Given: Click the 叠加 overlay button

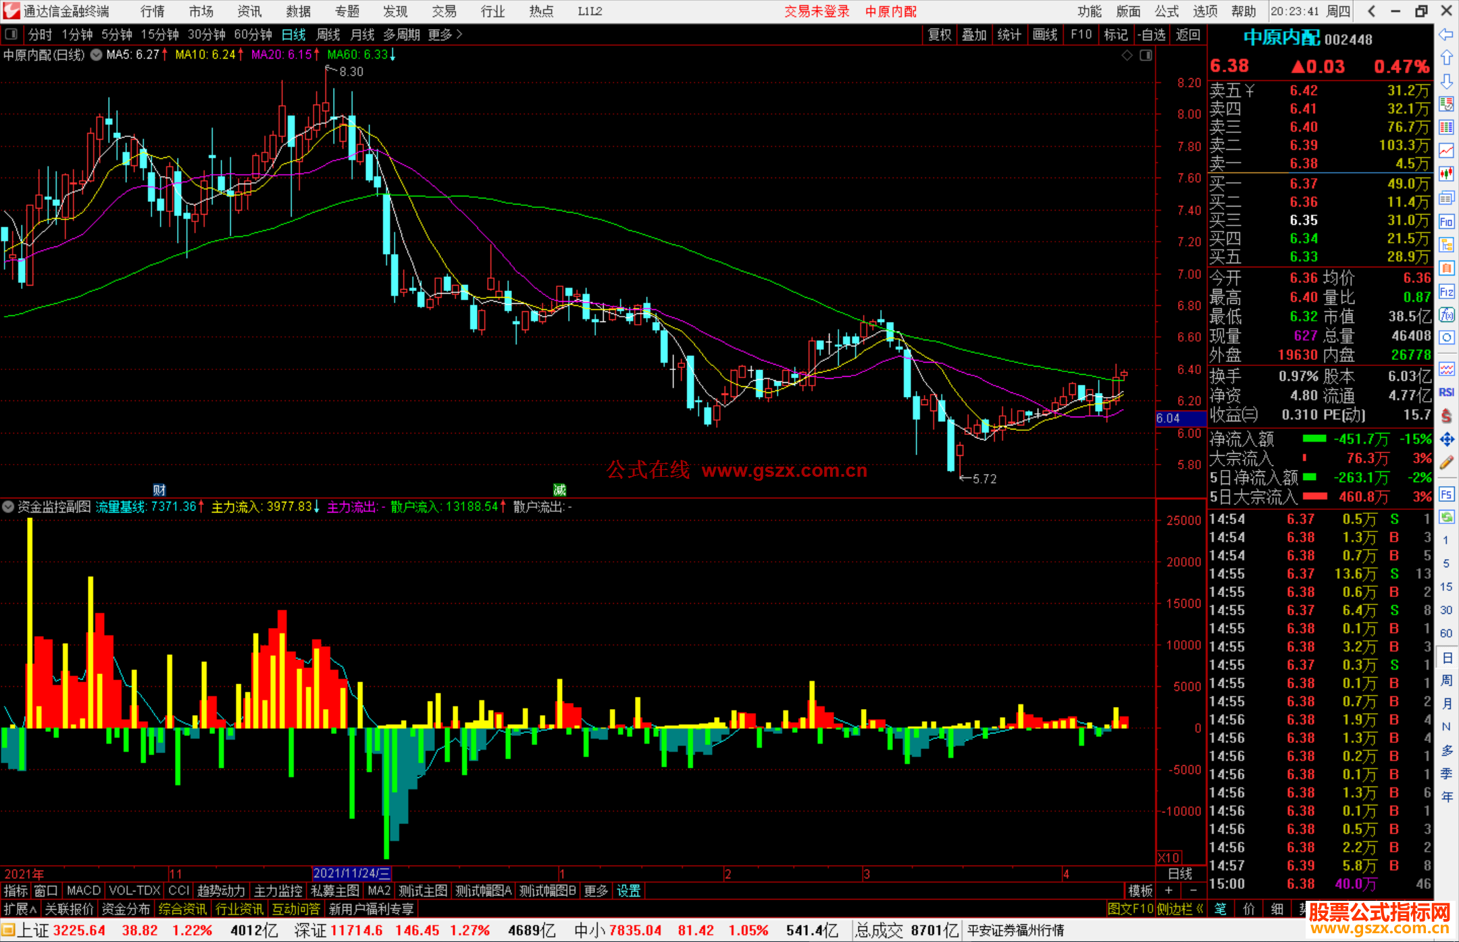Looking at the screenshot, I should (x=974, y=34).
